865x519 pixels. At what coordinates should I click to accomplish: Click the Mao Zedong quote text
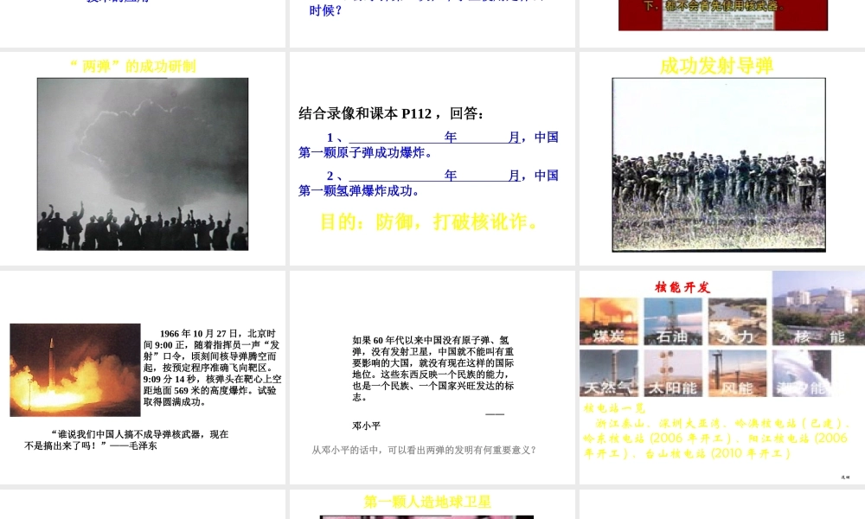[126, 440]
